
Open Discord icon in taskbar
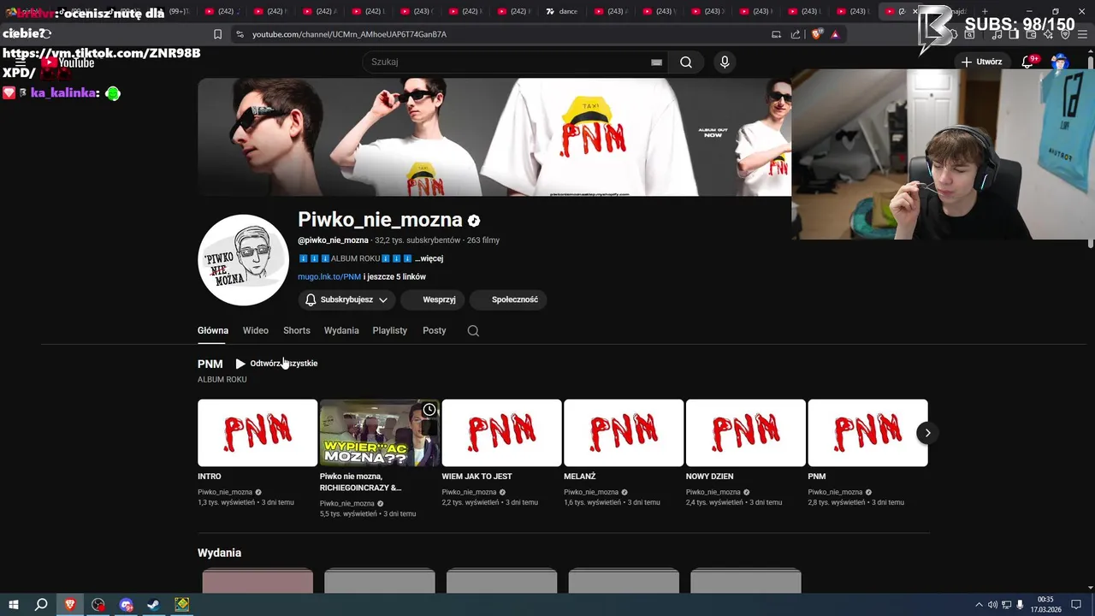127,605
